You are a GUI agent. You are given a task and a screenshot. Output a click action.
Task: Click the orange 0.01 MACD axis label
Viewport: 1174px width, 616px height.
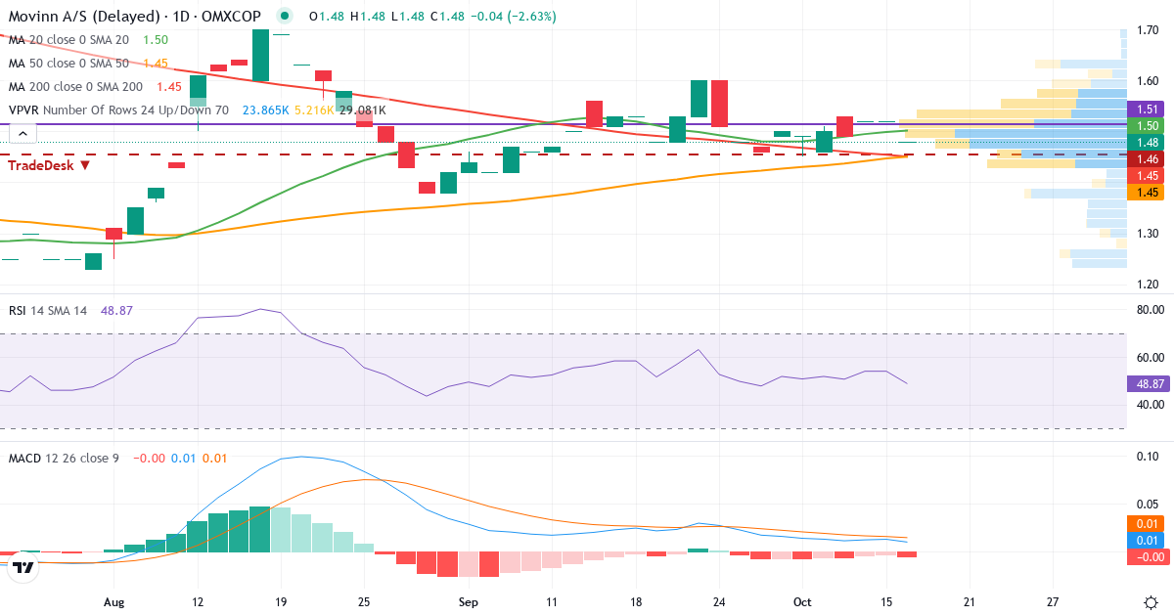pos(1146,523)
